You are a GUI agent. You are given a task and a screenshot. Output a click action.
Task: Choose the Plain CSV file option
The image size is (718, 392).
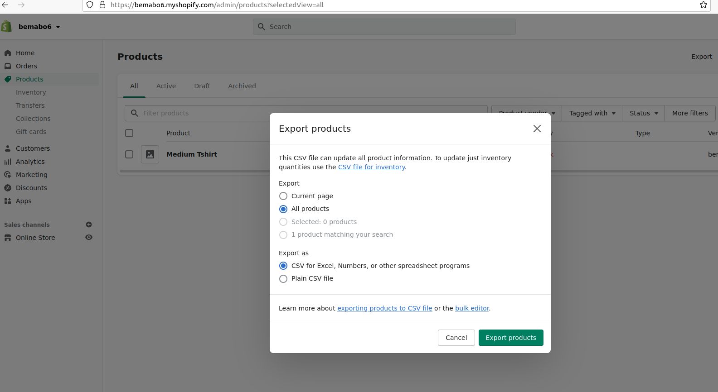(283, 279)
